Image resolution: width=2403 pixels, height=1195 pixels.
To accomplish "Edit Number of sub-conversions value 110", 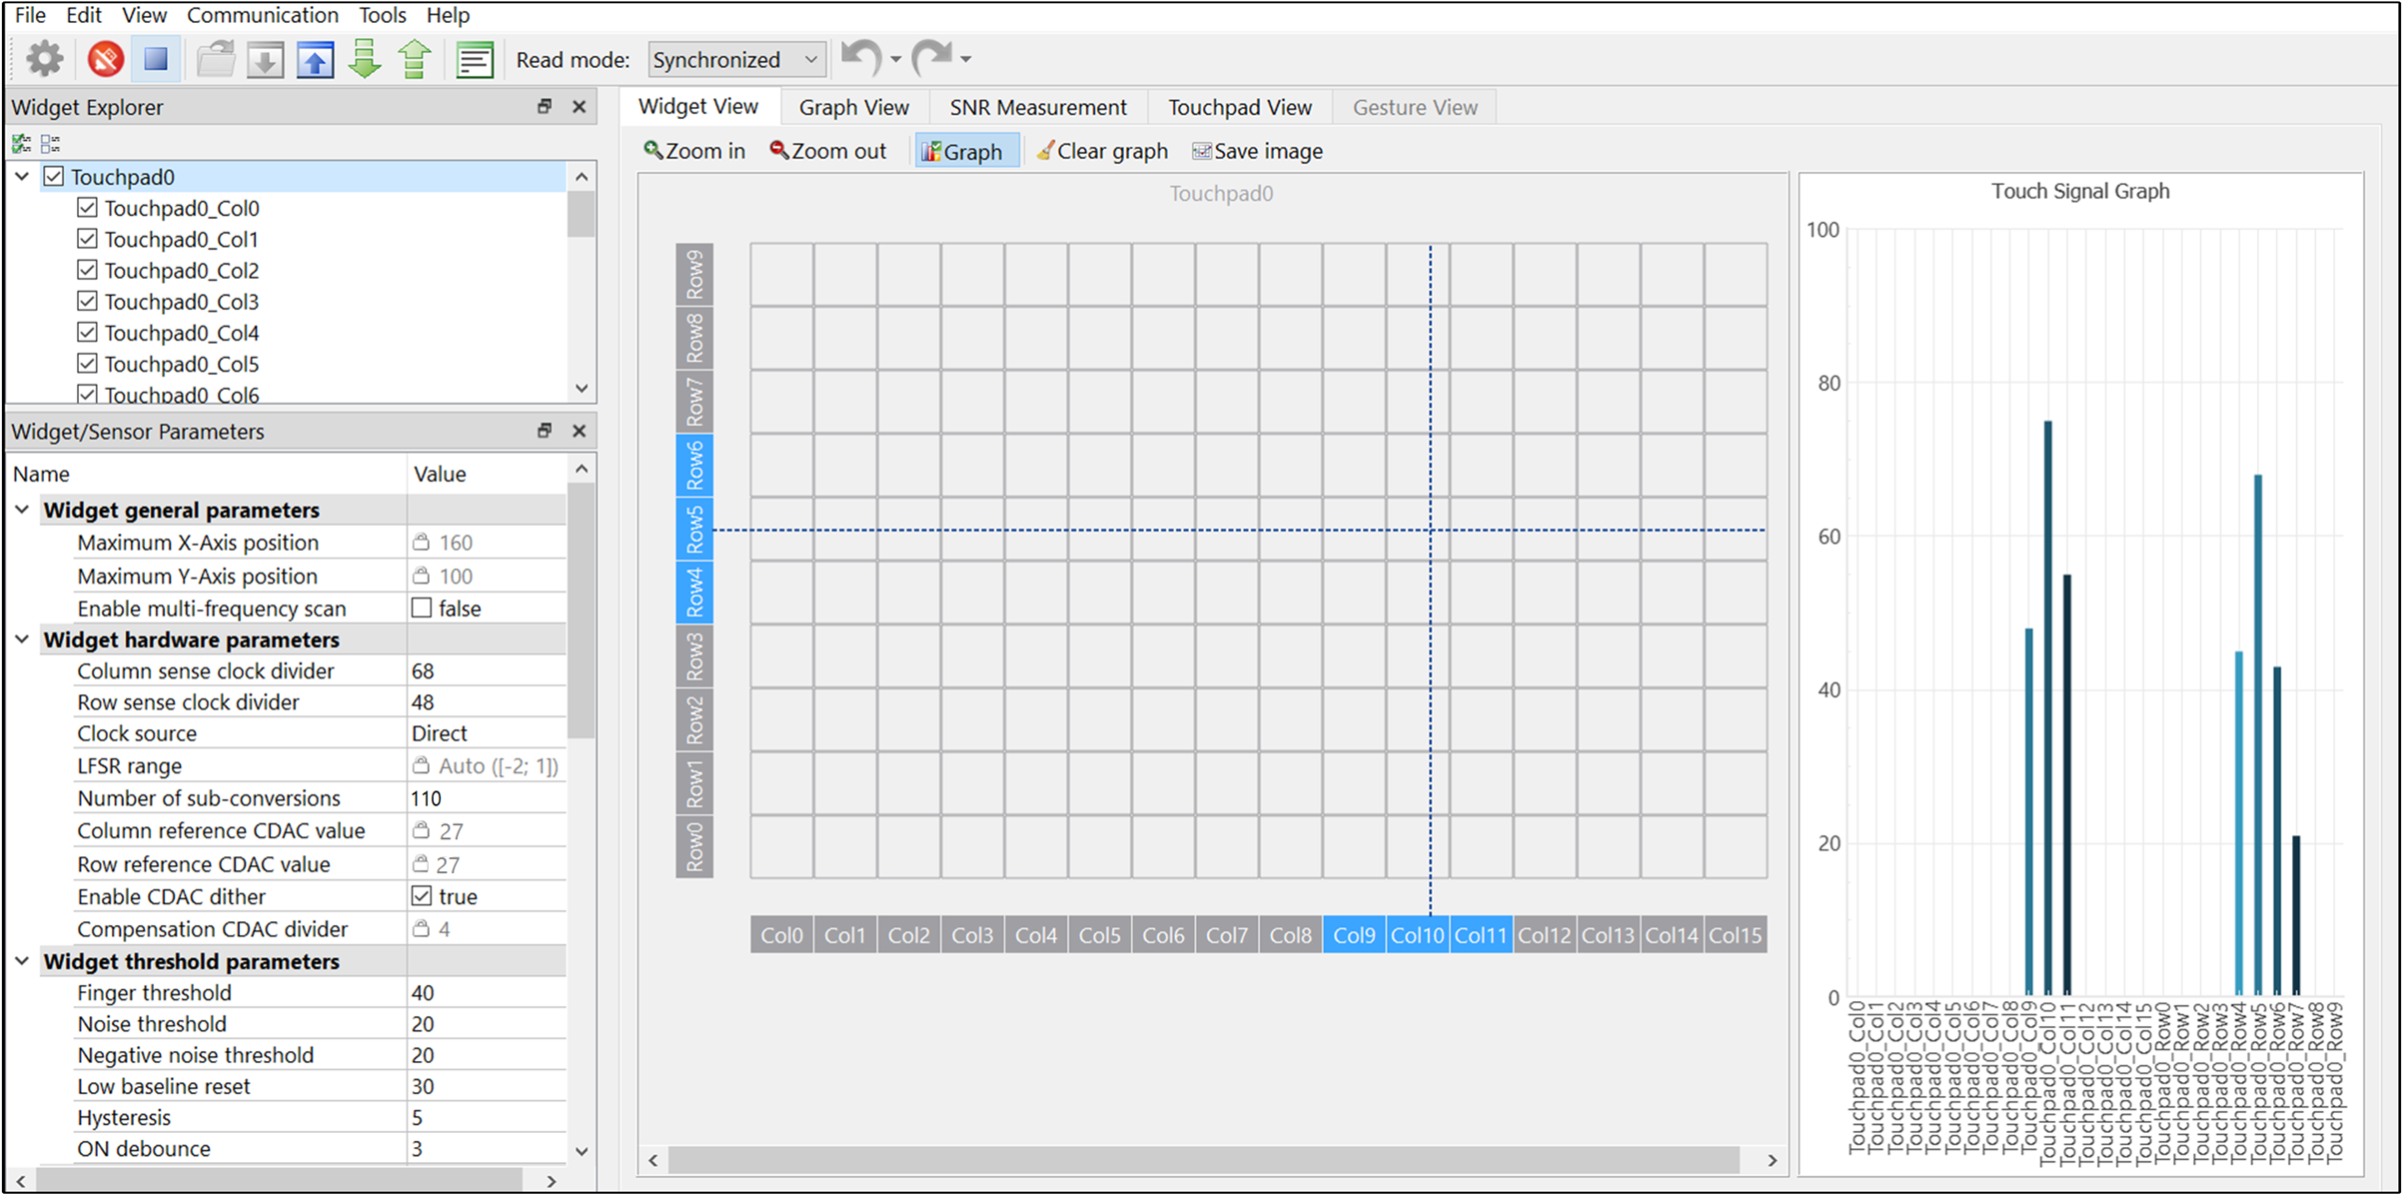I will [x=487, y=797].
